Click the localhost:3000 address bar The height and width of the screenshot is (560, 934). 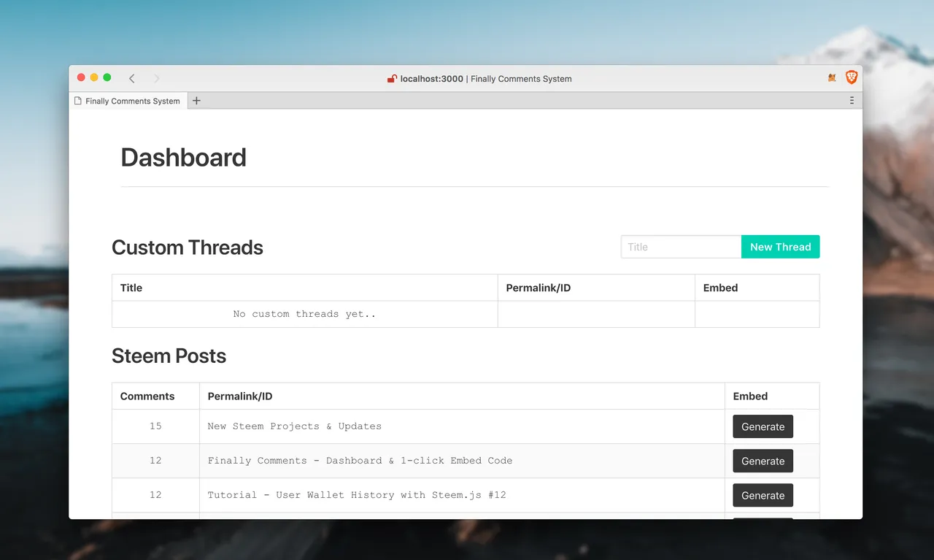coord(479,78)
